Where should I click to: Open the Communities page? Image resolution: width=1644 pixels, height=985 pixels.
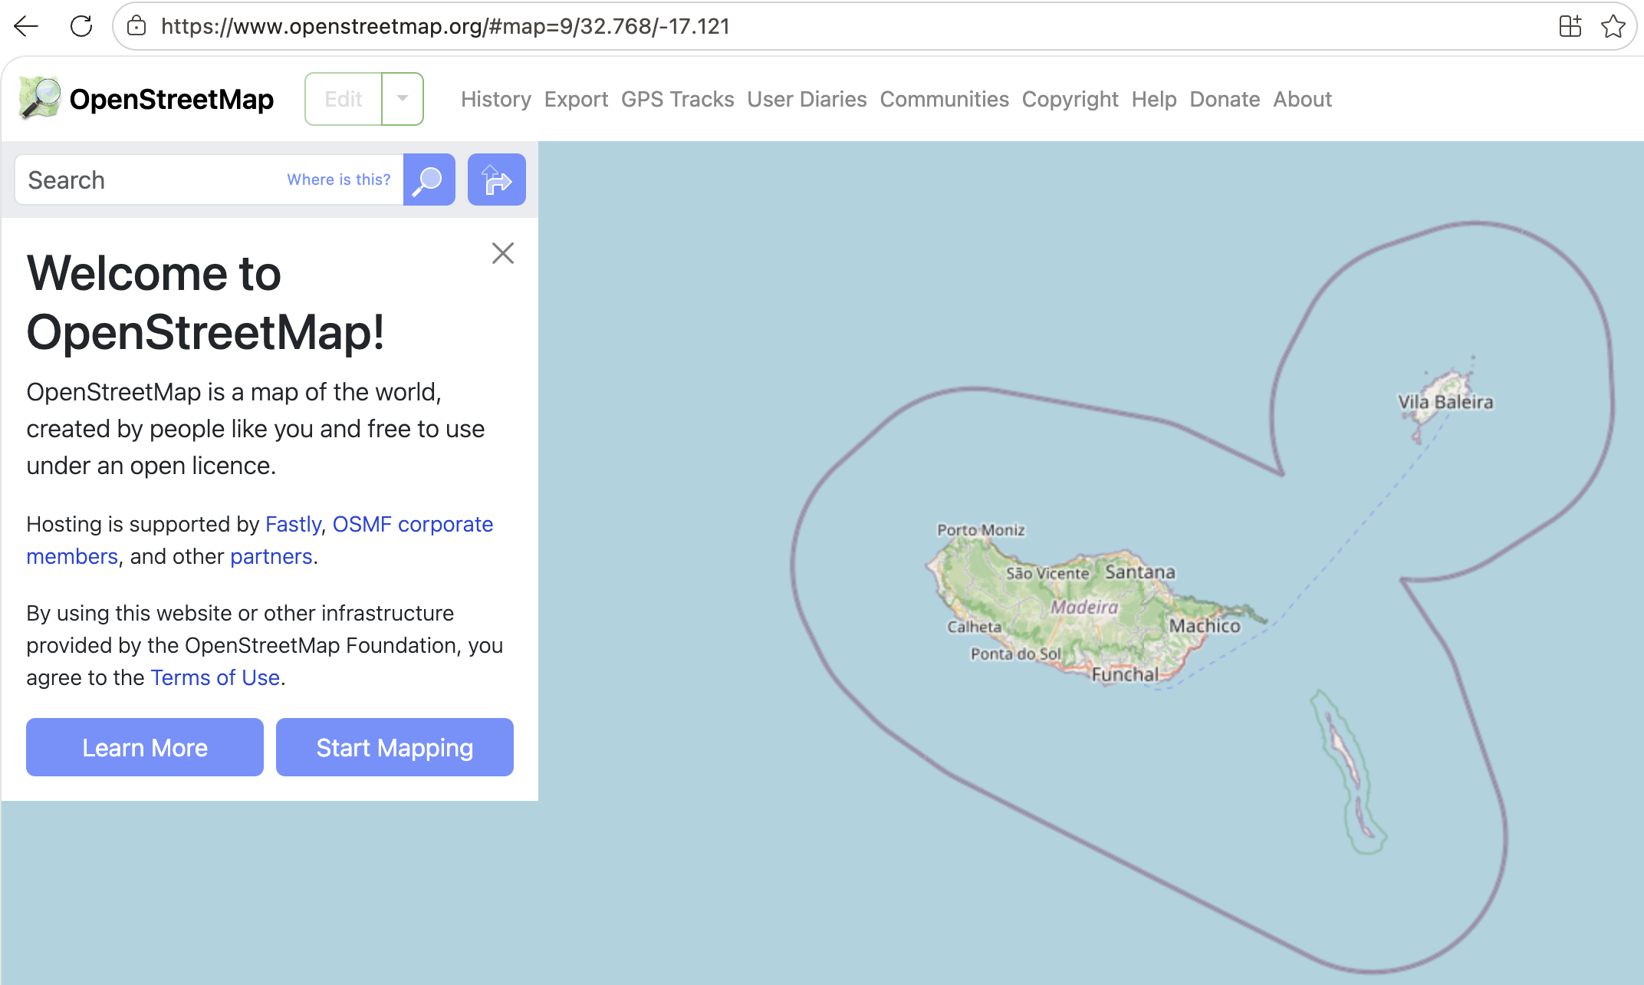pos(944,99)
